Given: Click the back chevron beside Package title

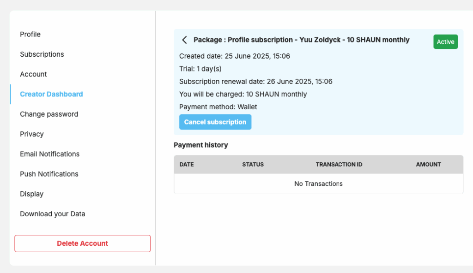Looking at the screenshot, I should (x=185, y=40).
